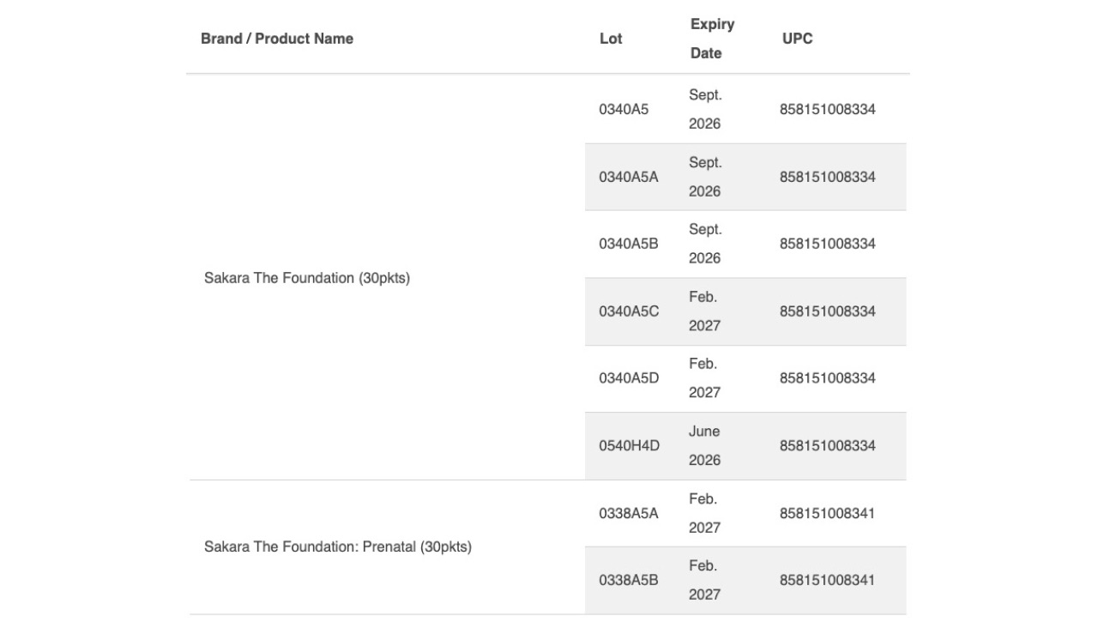1098x622 pixels.
Task: Click lot number 0338A5A
Action: pyautogui.click(x=628, y=513)
